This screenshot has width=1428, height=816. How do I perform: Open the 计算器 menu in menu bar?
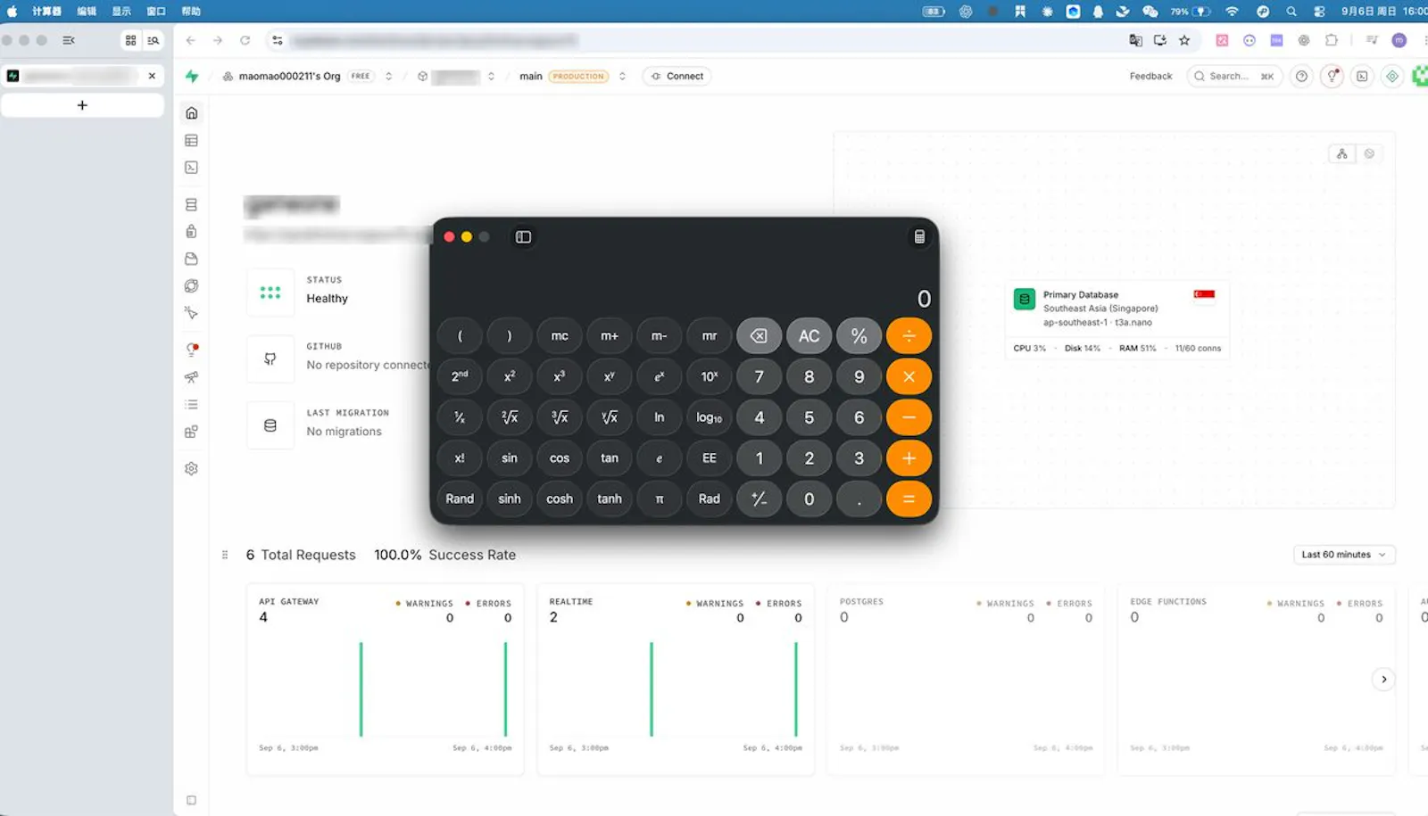tap(46, 11)
